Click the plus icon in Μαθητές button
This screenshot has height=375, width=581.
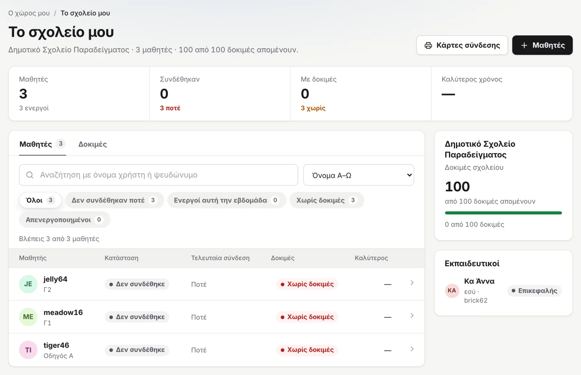click(x=524, y=45)
